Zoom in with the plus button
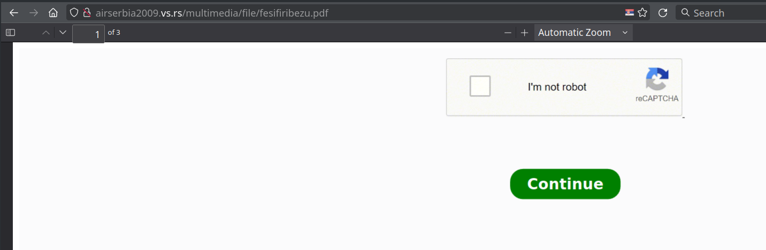The width and height of the screenshot is (766, 250). tap(525, 33)
